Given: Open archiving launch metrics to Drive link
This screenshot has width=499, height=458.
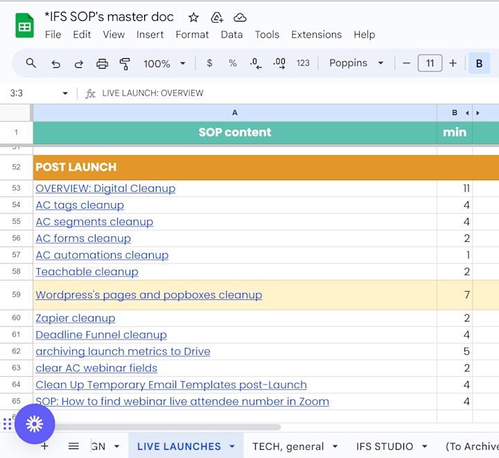Looking at the screenshot, I should click(123, 351).
